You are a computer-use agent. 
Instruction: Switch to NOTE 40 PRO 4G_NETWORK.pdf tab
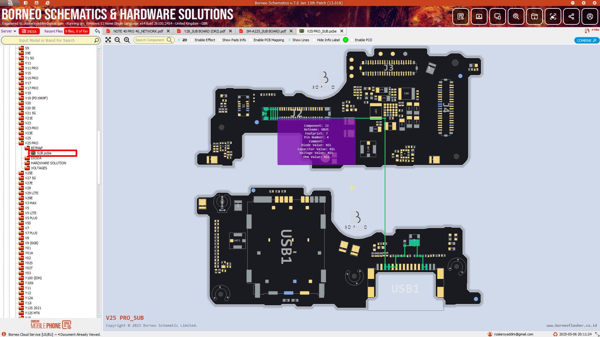(x=138, y=31)
